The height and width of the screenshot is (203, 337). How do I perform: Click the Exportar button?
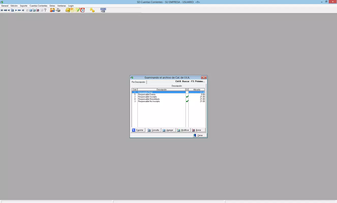(x=138, y=130)
